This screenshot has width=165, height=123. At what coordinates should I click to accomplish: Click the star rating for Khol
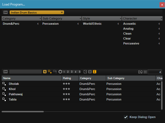pyautogui.click(x=66, y=89)
